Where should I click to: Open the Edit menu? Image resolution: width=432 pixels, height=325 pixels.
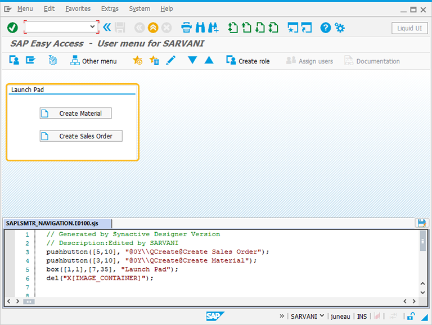[x=49, y=9]
